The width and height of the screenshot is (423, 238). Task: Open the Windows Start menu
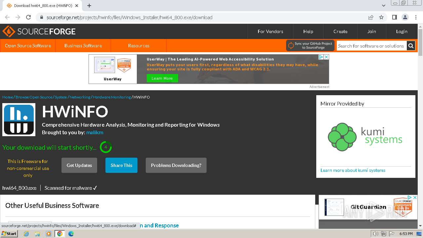pyautogui.click(x=9, y=233)
